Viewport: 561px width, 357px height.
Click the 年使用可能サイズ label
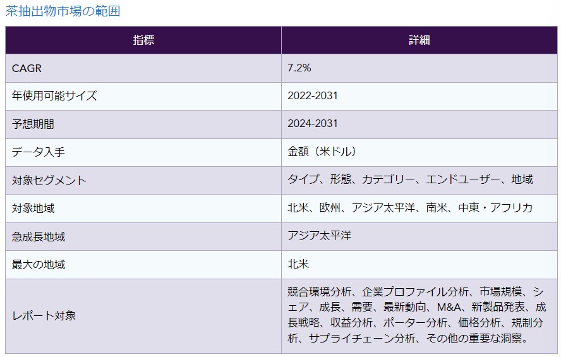[x=54, y=96]
